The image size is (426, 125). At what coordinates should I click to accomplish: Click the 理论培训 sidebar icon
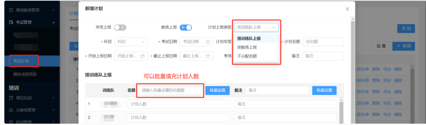point(11,98)
